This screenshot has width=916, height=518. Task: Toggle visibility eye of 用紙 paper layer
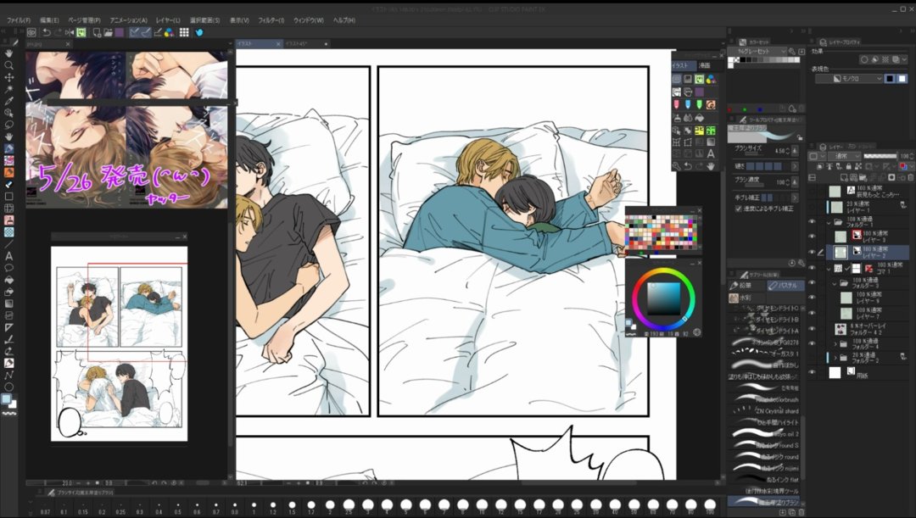click(x=812, y=372)
